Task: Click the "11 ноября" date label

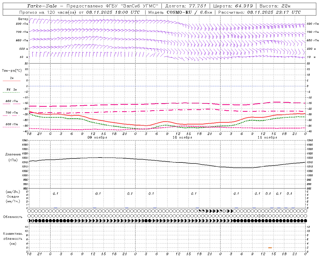Action: coord(267,137)
